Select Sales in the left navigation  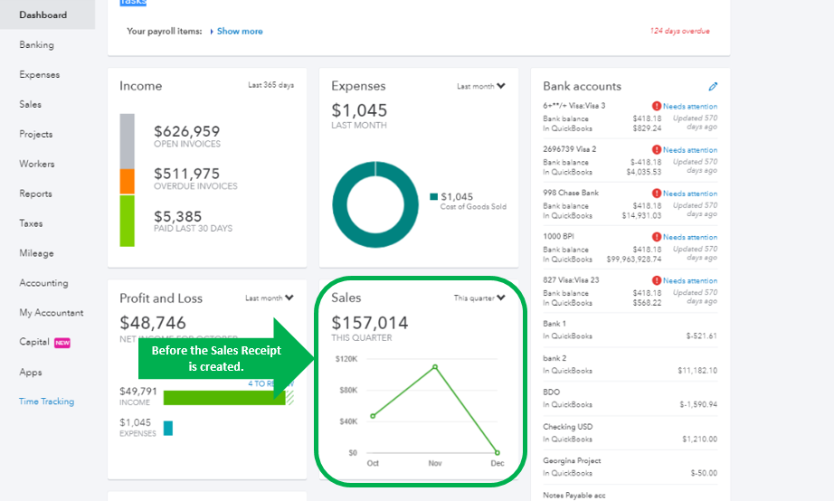[x=31, y=104]
